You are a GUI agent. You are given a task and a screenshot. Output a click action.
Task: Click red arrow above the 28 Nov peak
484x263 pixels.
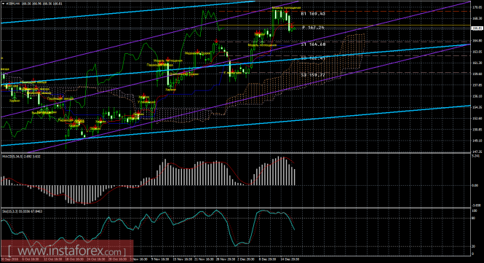(x=217, y=41)
